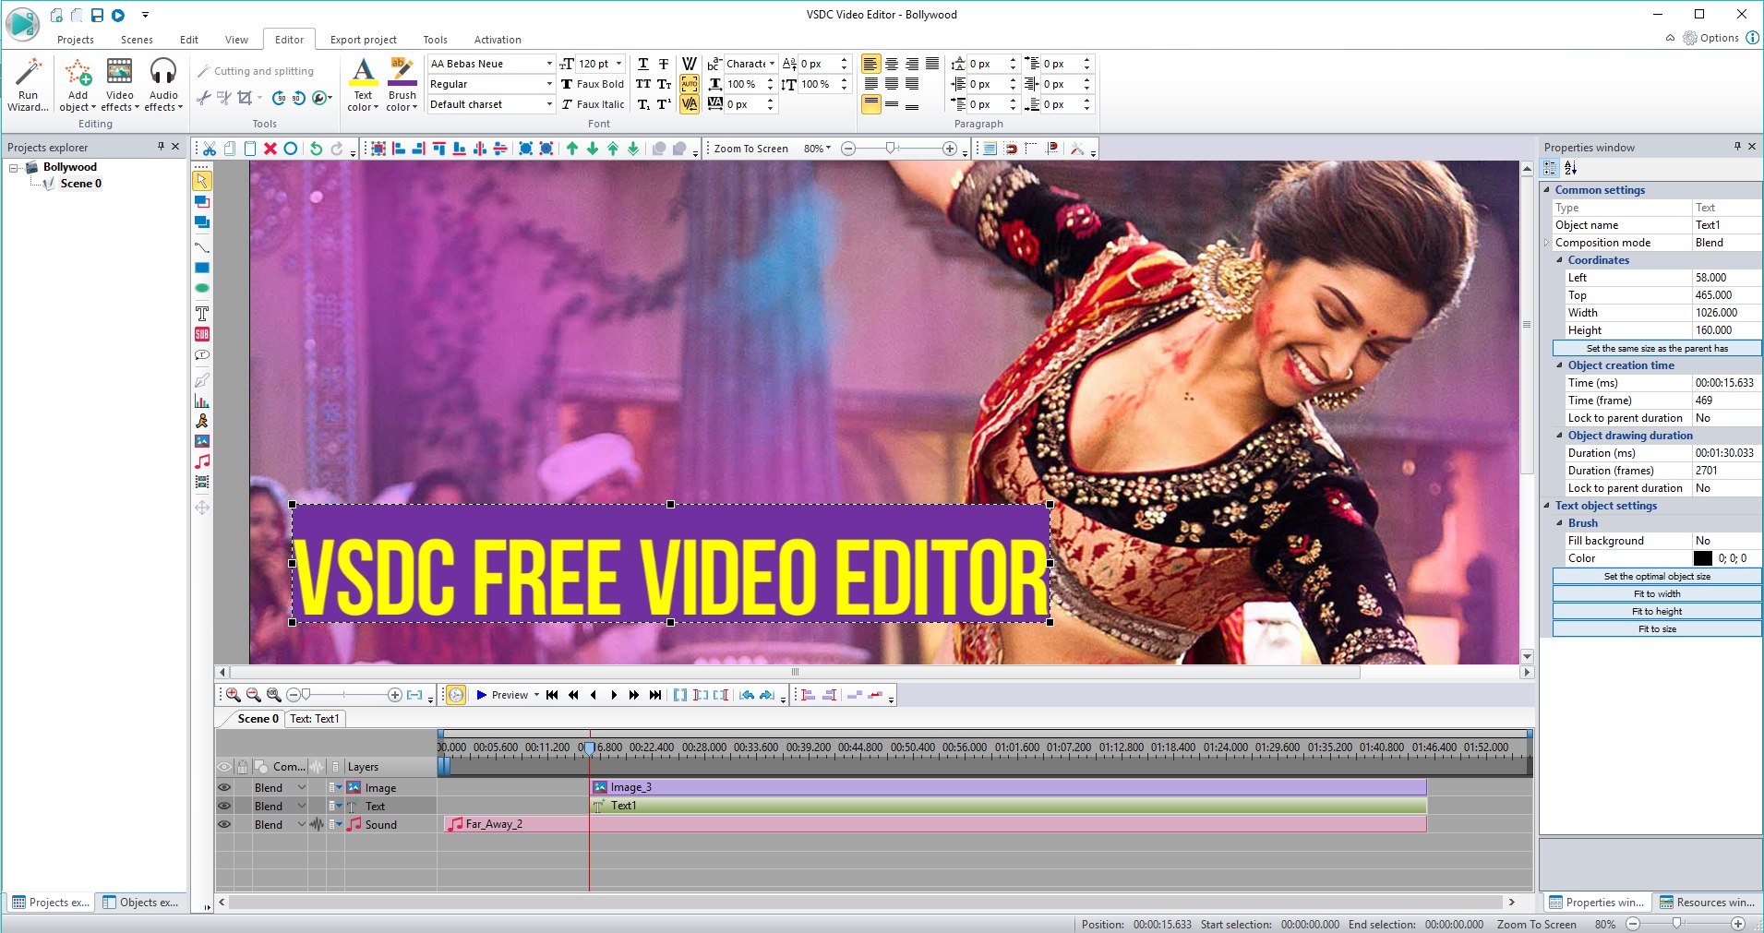Select the Text tool (T icon)
1764x933 pixels.
point(201,314)
